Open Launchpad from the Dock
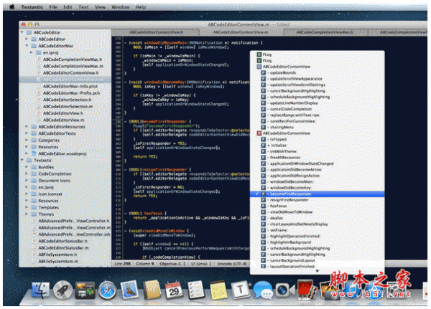The width and height of the screenshot is (431, 309). [x=62, y=290]
